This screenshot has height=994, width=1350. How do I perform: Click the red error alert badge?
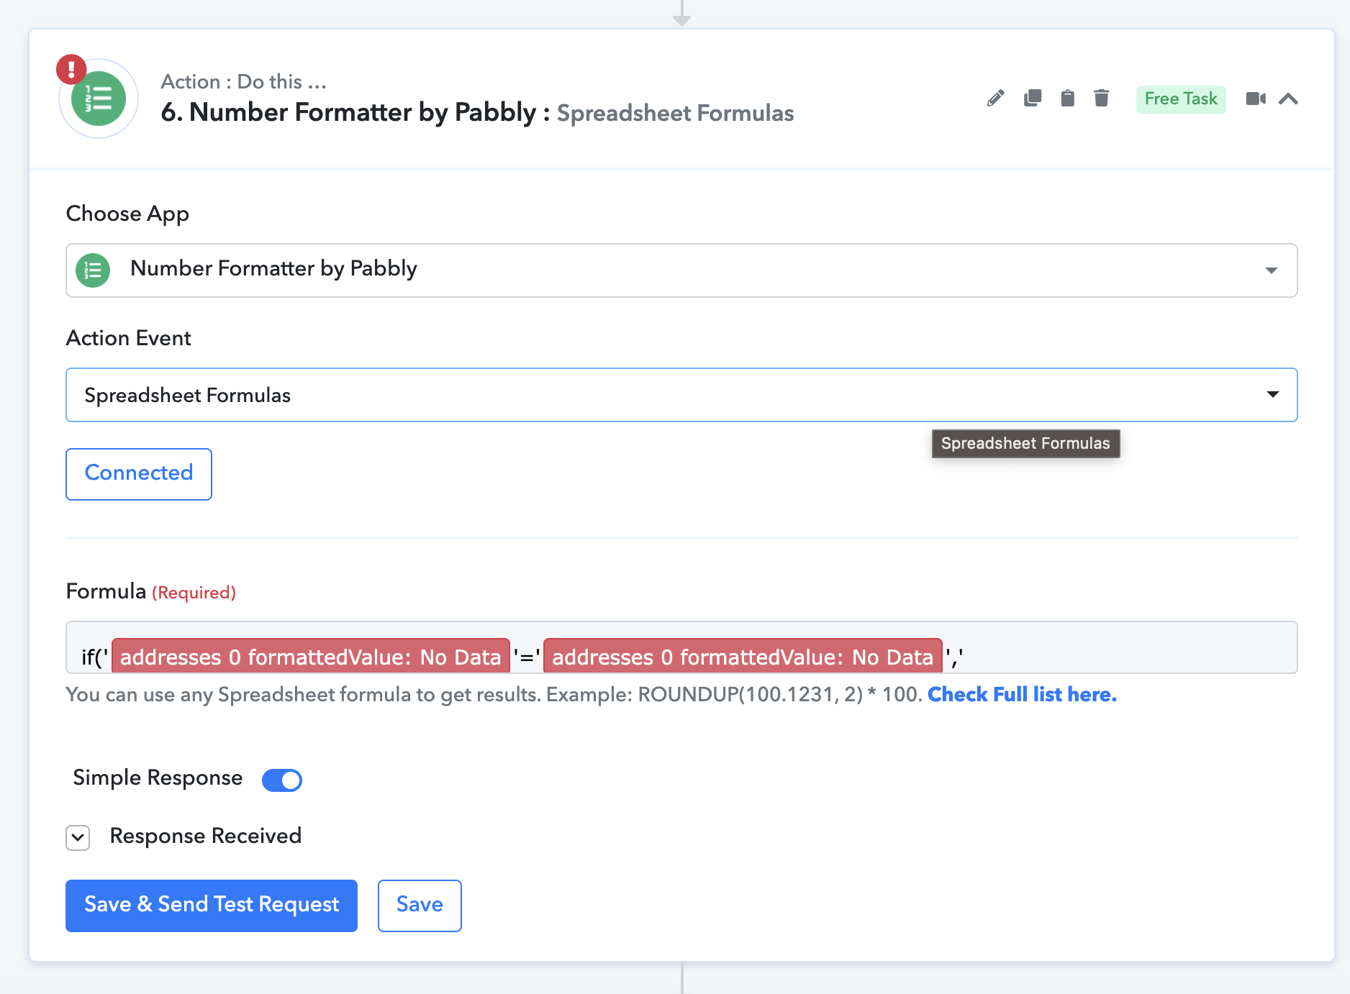point(71,70)
